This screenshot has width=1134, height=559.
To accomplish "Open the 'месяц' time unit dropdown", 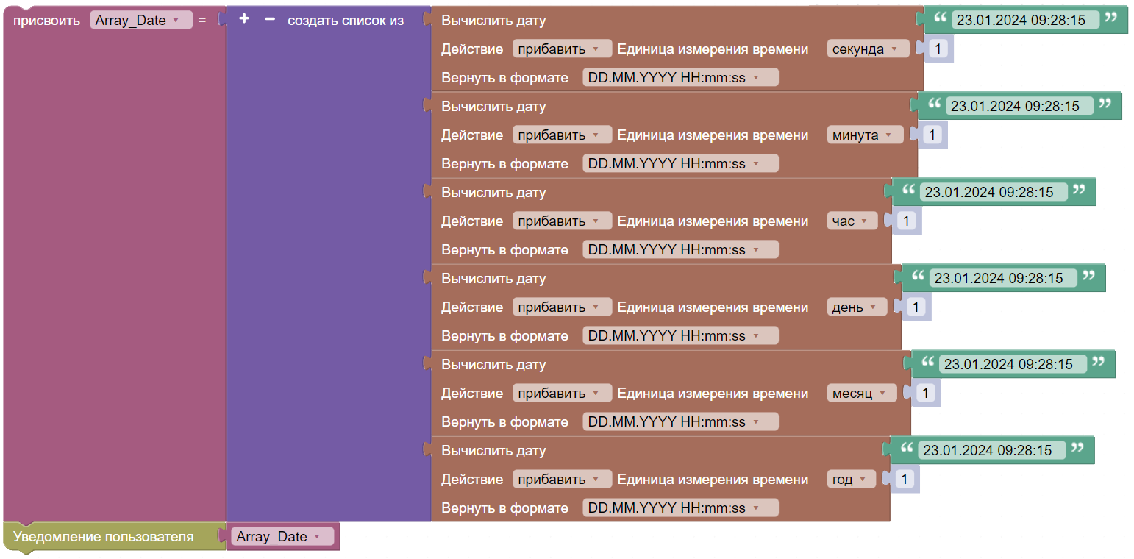I will [862, 394].
